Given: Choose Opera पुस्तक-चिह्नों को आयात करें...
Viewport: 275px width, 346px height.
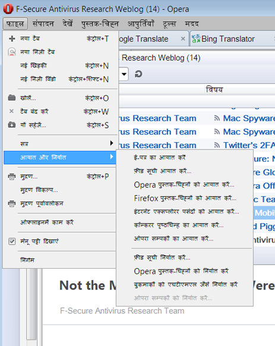Looking at the screenshot, I should (x=185, y=184).
